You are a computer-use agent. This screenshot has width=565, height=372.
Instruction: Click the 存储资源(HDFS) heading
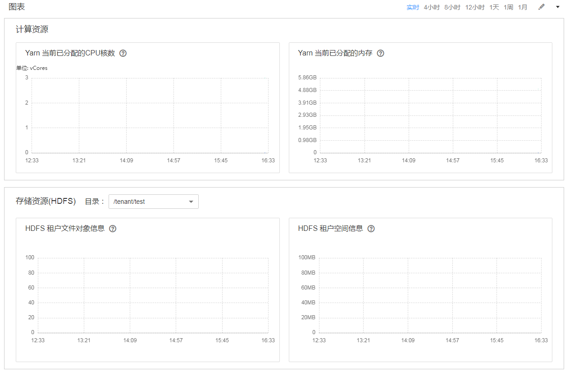(x=46, y=201)
